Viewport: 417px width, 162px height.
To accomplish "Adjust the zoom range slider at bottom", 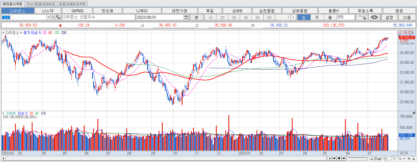I will (357, 158).
